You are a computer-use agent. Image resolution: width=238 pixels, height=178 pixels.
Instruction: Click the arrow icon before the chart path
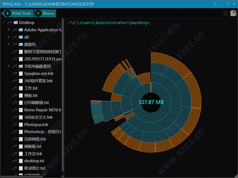(x=70, y=23)
